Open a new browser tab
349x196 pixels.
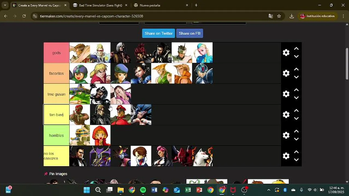click(x=196, y=5)
